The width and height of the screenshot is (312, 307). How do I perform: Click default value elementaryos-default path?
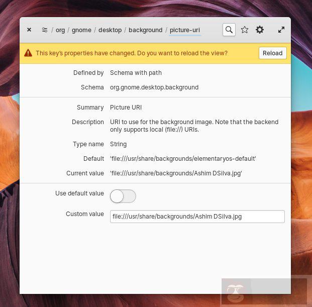coord(183,159)
